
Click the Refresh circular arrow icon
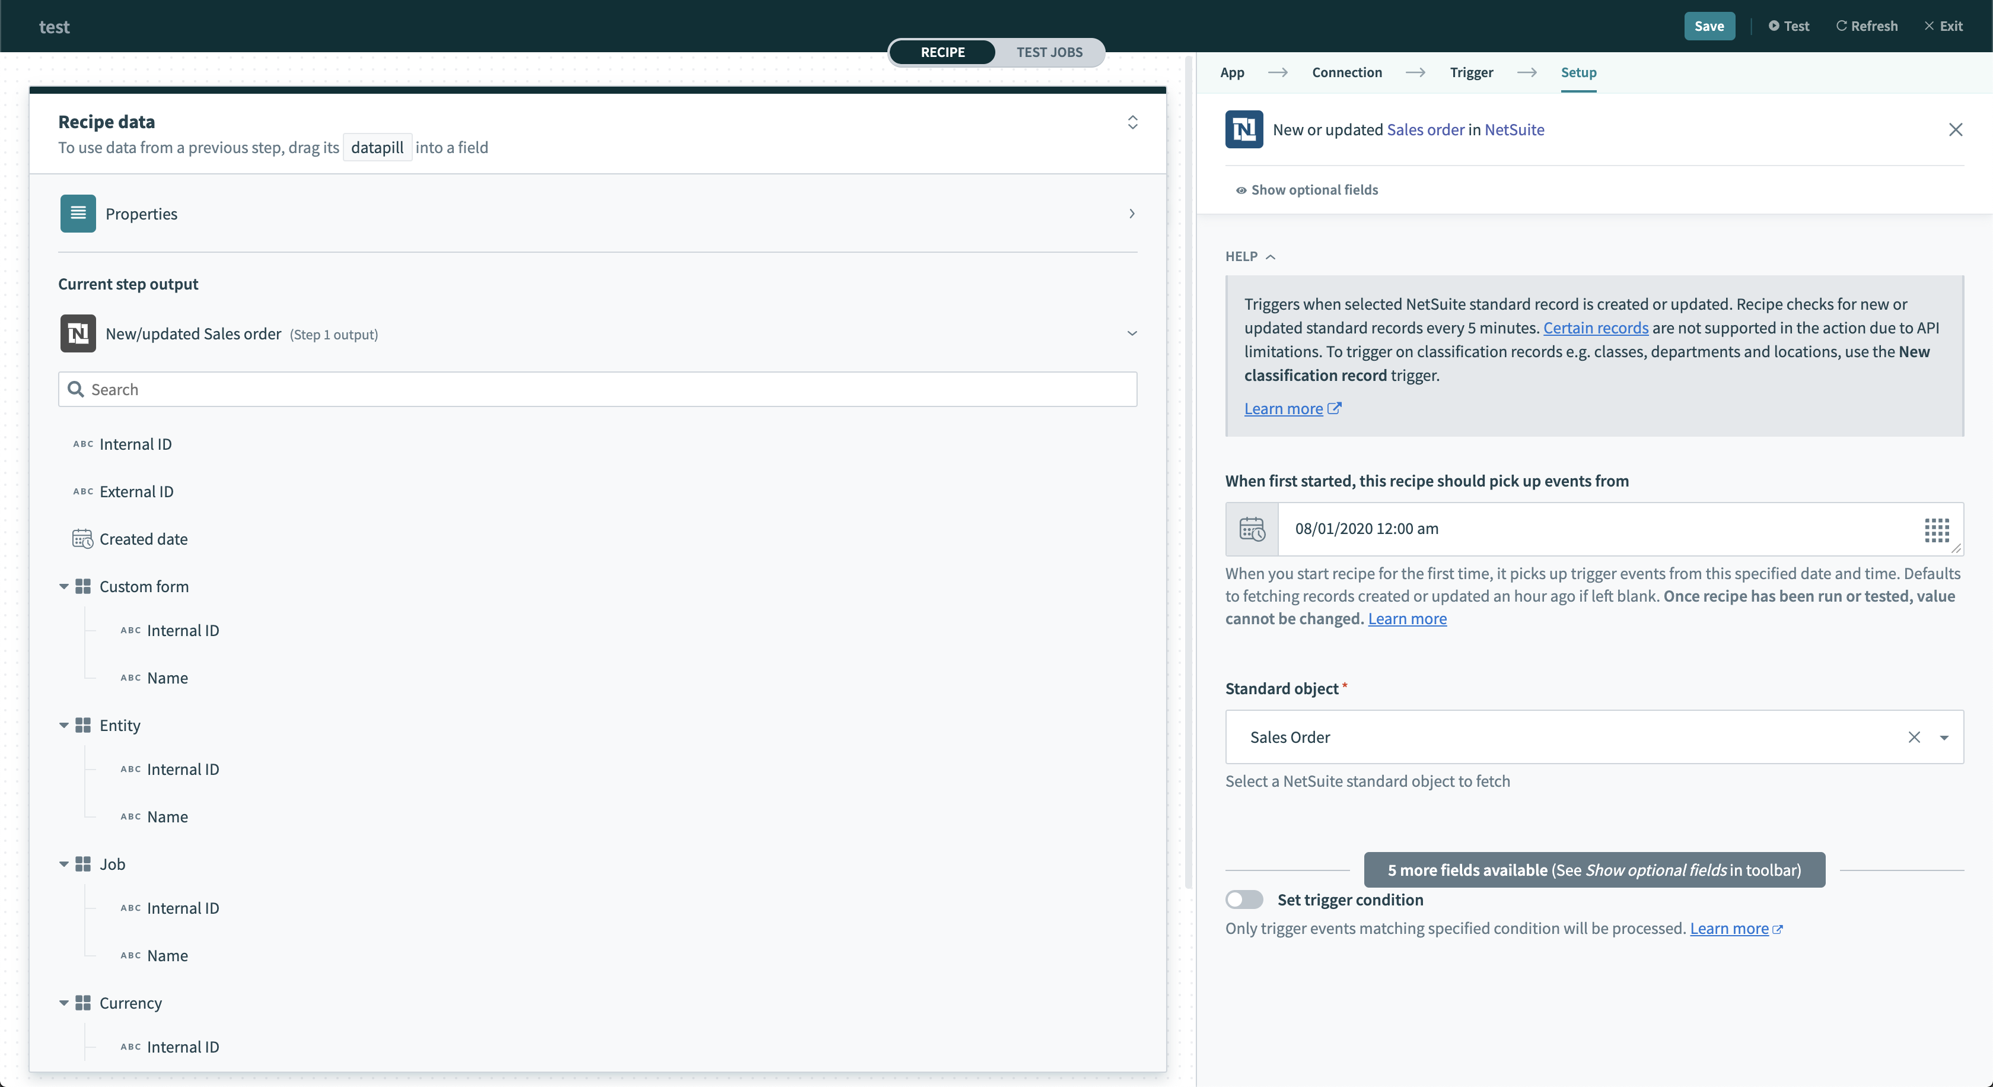tap(1842, 26)
